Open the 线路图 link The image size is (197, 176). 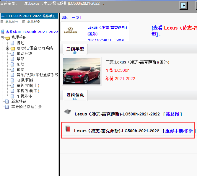click(172, 114)
